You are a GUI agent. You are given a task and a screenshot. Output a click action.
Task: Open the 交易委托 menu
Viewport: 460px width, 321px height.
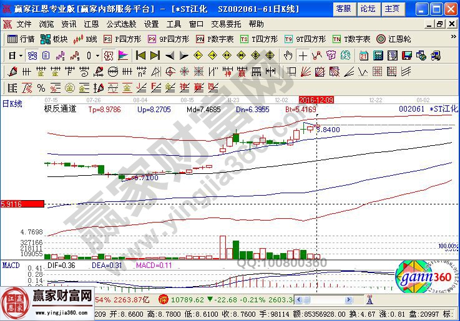(227, 24)
